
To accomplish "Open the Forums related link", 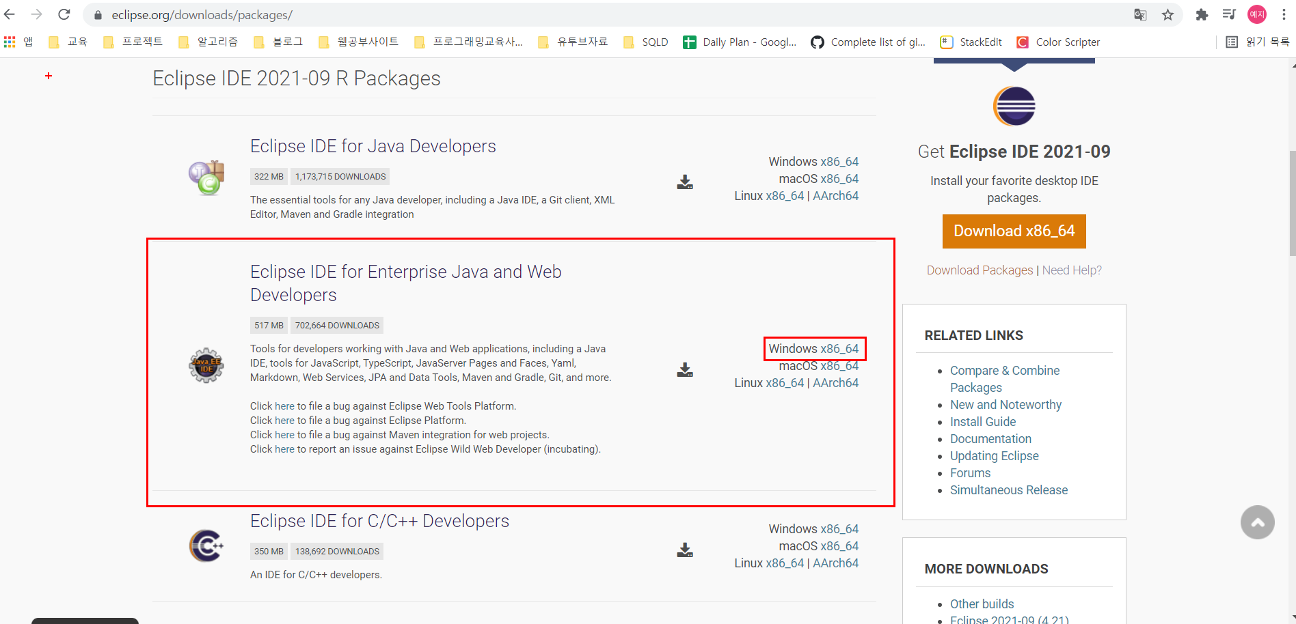I will pyautogui.click(x=970, y=473).
